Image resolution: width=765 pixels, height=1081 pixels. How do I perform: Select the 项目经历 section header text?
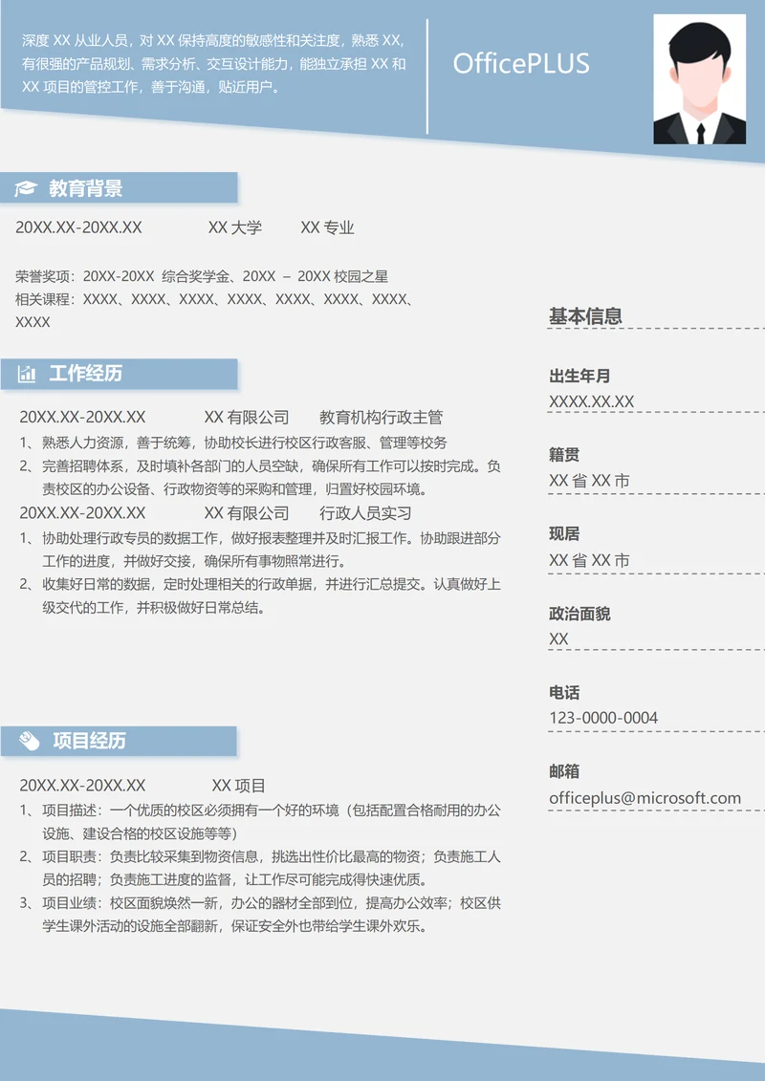click(x=89, y=741)
